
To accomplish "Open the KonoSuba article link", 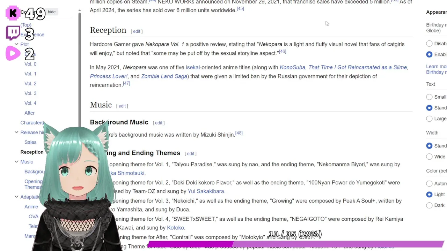I will pyautogui.click(x=292, y=67).
